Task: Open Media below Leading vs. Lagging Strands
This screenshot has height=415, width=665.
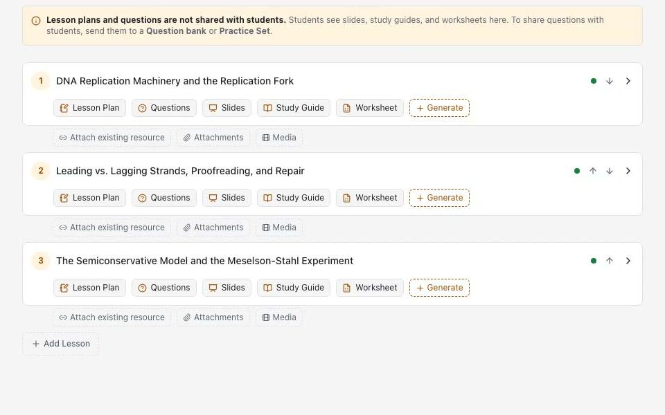Action: [x=279, y=228]
